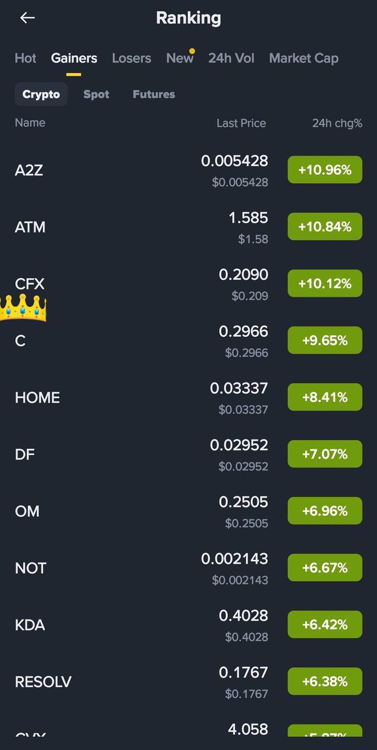
Task: Sort by Name column header
Action: click(30, 122)
